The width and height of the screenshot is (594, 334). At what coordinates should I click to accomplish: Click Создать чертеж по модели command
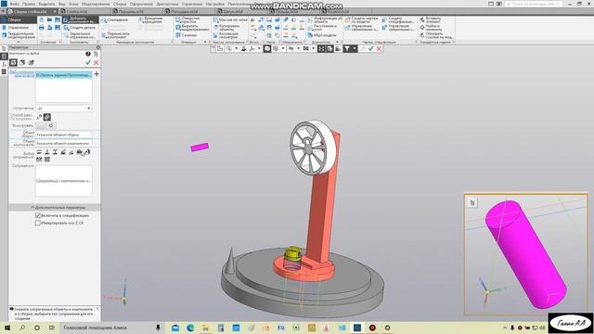click(361, 19)
